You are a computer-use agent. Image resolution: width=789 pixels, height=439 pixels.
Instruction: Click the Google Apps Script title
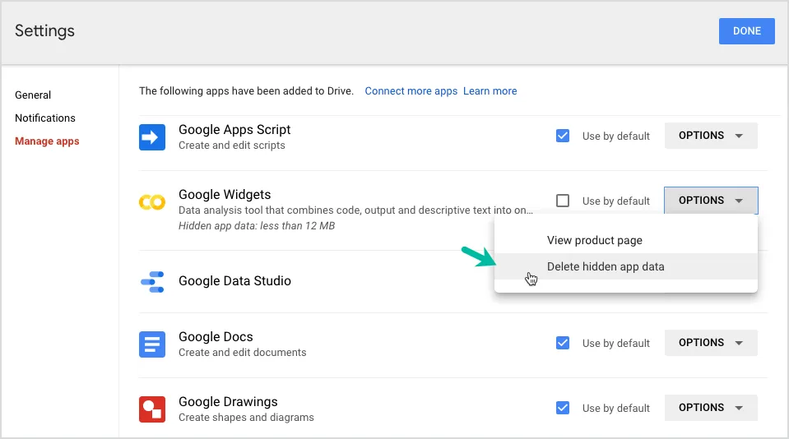pyautogui.click(x=234, y=130)
